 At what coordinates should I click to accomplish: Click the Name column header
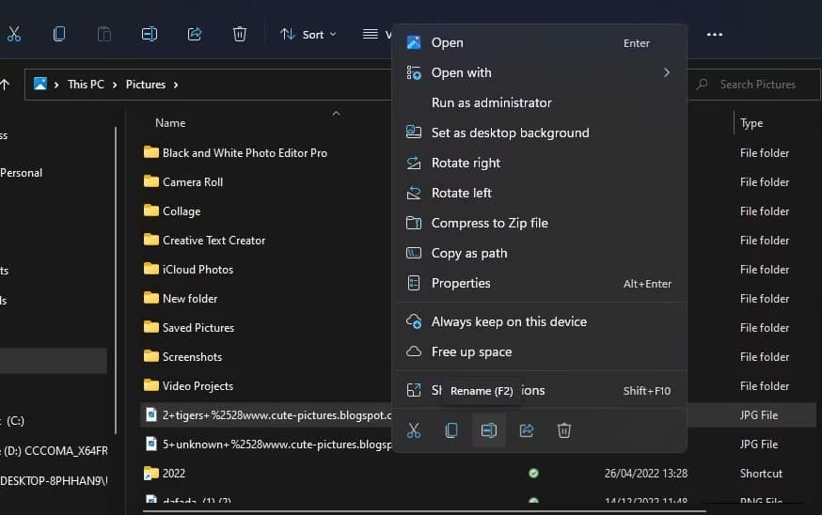pos(170,123)
